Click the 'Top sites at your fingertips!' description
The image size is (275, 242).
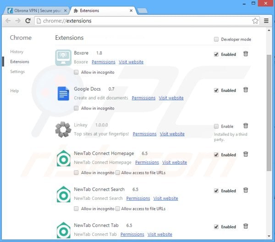(x=101, y=134)
